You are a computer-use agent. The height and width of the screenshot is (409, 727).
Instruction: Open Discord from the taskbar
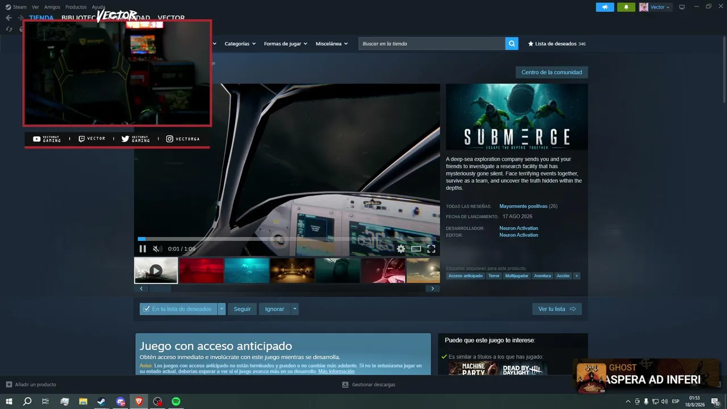(120, 401)
